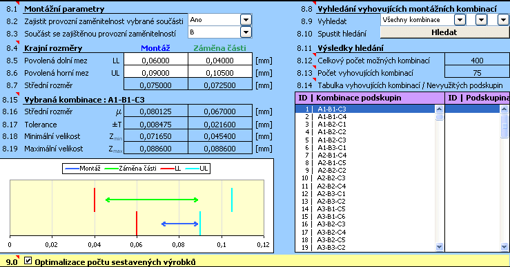Edit Montáž lower limit LL field

click(x=156, y=61)
